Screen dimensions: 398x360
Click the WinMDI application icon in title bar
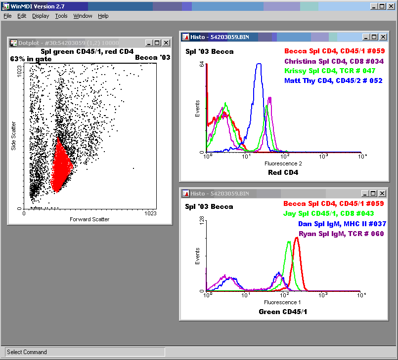point(5,6)
